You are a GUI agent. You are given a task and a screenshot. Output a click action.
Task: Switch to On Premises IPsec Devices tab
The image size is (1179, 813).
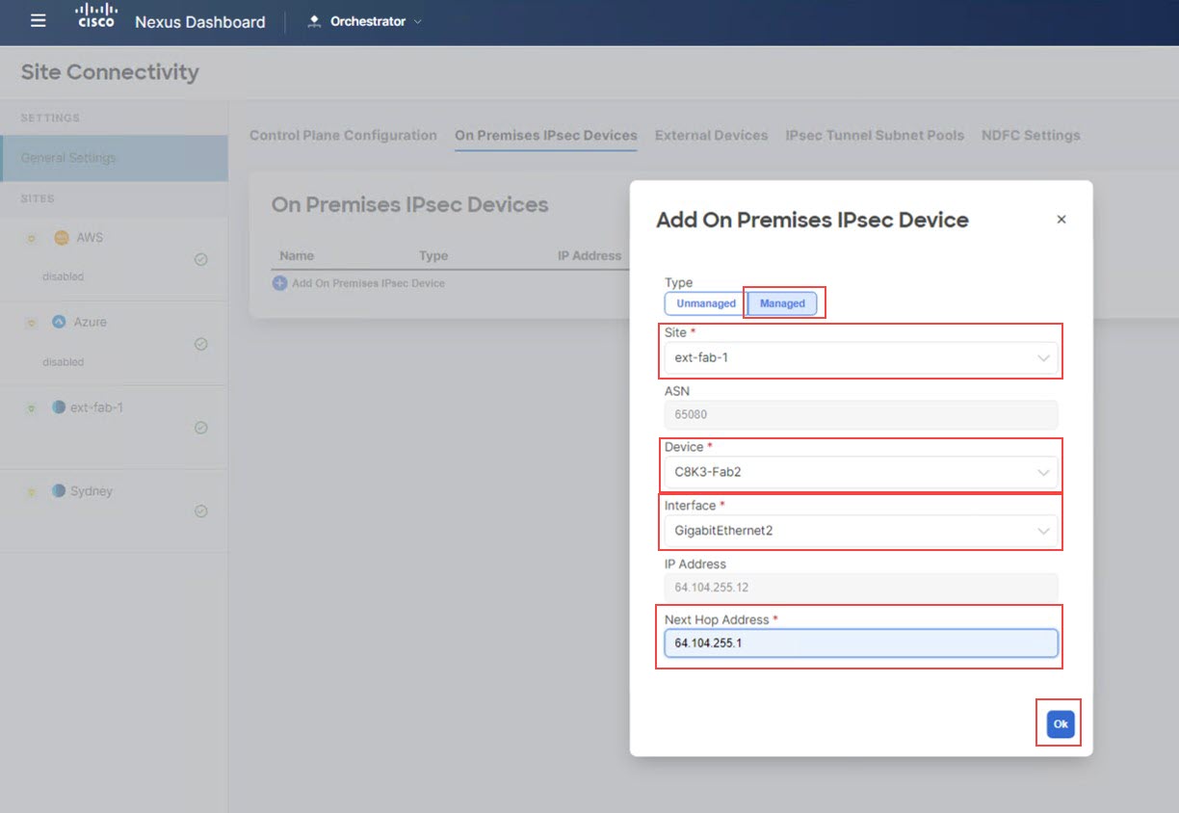546,136
